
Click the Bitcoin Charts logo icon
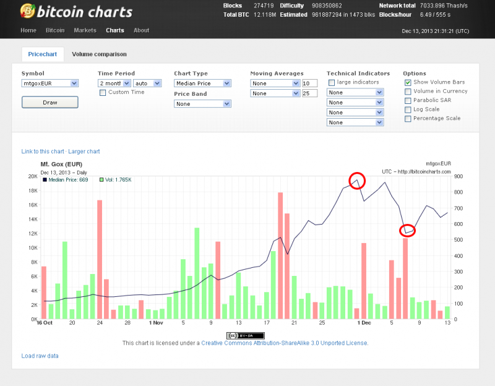pyautogui.click(x=27, y=11)
